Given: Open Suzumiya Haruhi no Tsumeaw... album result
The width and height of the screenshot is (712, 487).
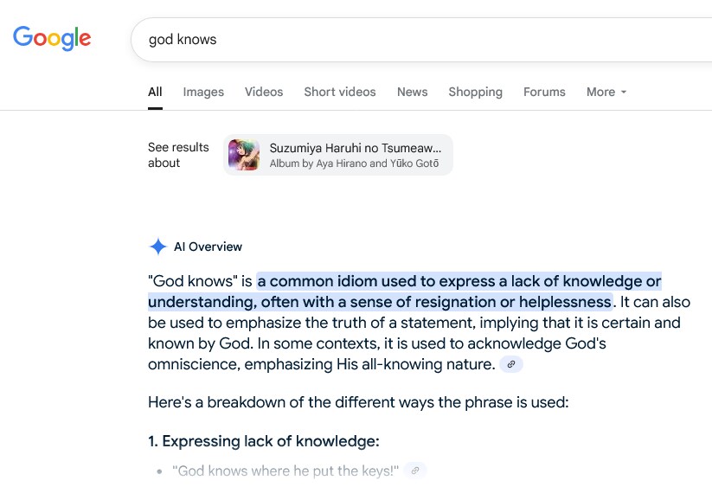Looking at the screenshot, I should [x=338, y=155].
